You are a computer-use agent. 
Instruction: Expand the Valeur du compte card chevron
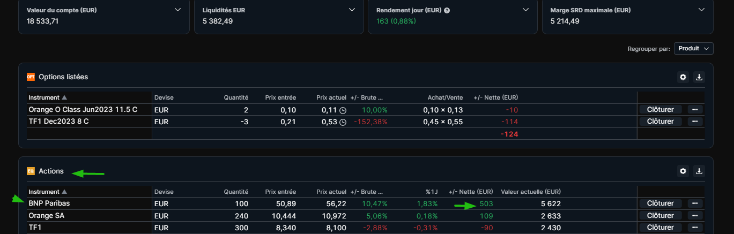[x=178, y=10]
